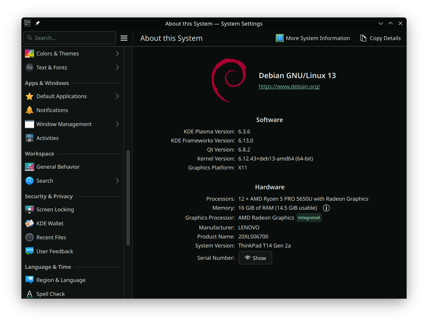The height and width of the screenshot is (324, 428).
Task: Click the Graphics Platform X11 value
Action: (243, 167)
